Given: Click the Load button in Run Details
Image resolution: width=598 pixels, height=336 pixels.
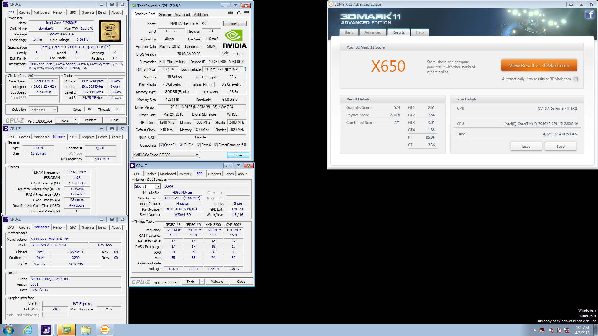Looking at the screenshot, I should tap(526, 147).
